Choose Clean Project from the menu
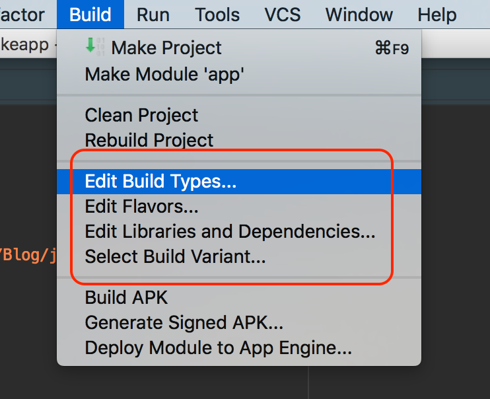The image size is (490, 399). tap(141, 115)
